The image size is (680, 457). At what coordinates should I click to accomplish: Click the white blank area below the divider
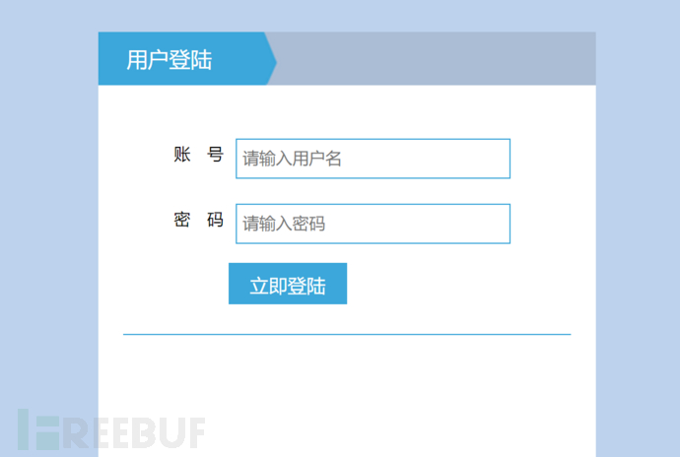(x=347, y=390)
